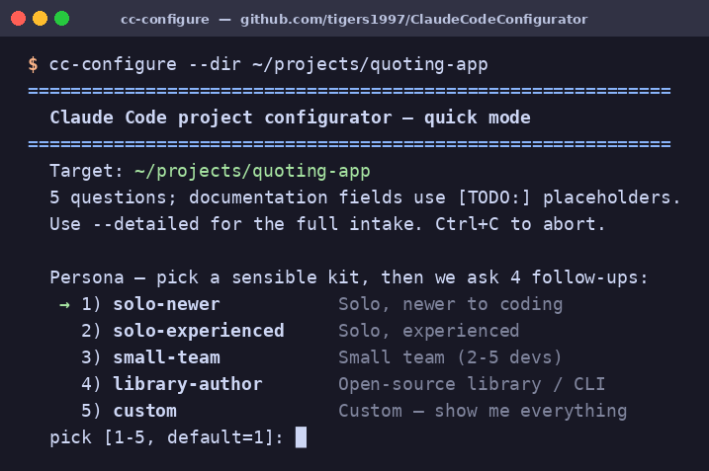Viewport: 709px width, 471px height.
Task: Click the 'Persona — pick a sensible kit' prompt line
Action: (x=349, y=277)
